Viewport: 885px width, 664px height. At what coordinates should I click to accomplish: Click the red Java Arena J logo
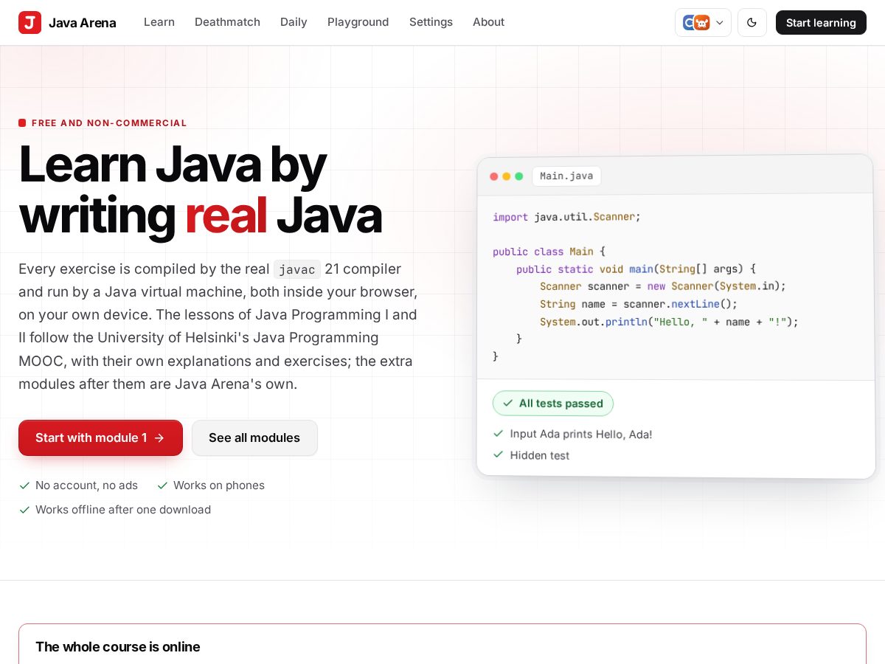tap(29, 22)
